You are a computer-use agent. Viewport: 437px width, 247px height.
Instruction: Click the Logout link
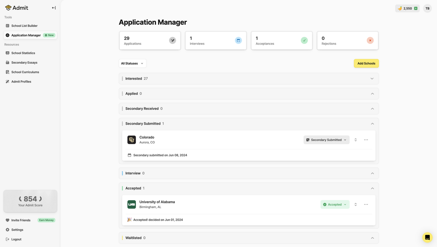(16, 239)
